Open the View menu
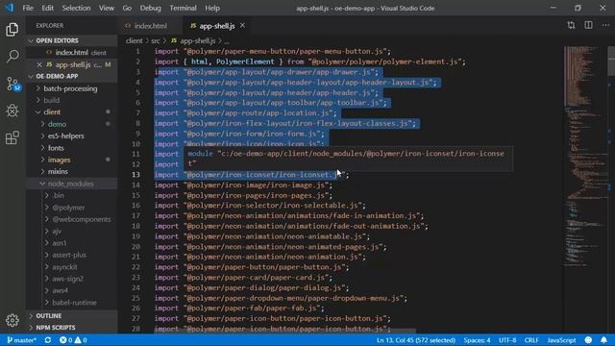 107,8
